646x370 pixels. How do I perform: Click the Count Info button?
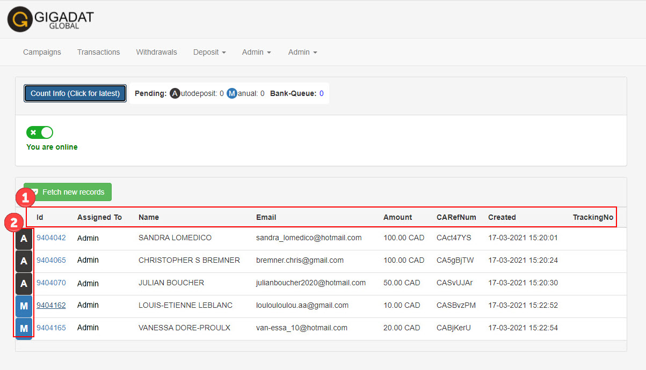[75, 93]
